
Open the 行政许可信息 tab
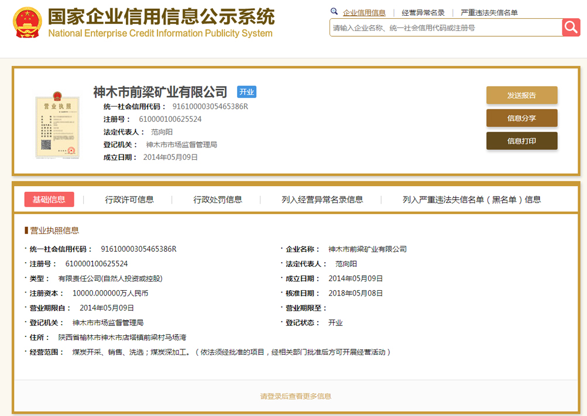(129, 200)
